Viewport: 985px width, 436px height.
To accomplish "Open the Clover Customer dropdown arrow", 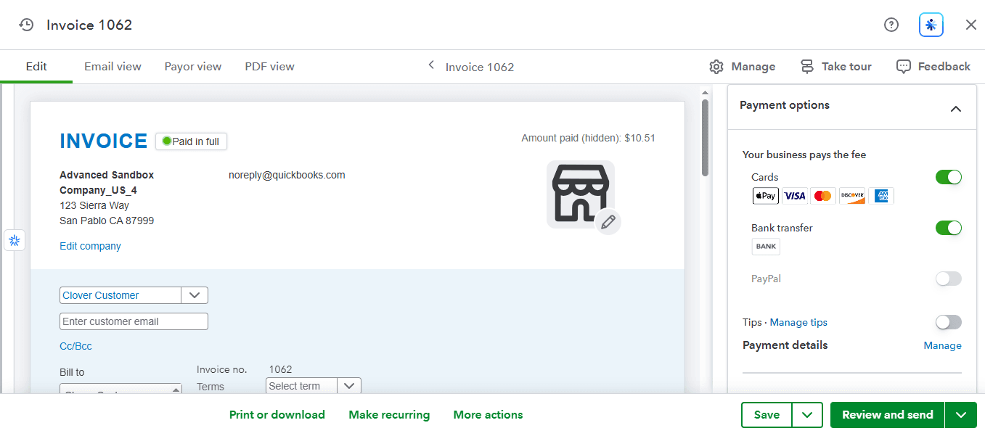I will coord(195,295).
